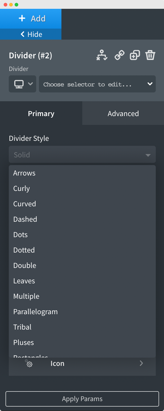Select the Primary tab
The height and width of the screenshot is (411, 164).
[41, 113]
